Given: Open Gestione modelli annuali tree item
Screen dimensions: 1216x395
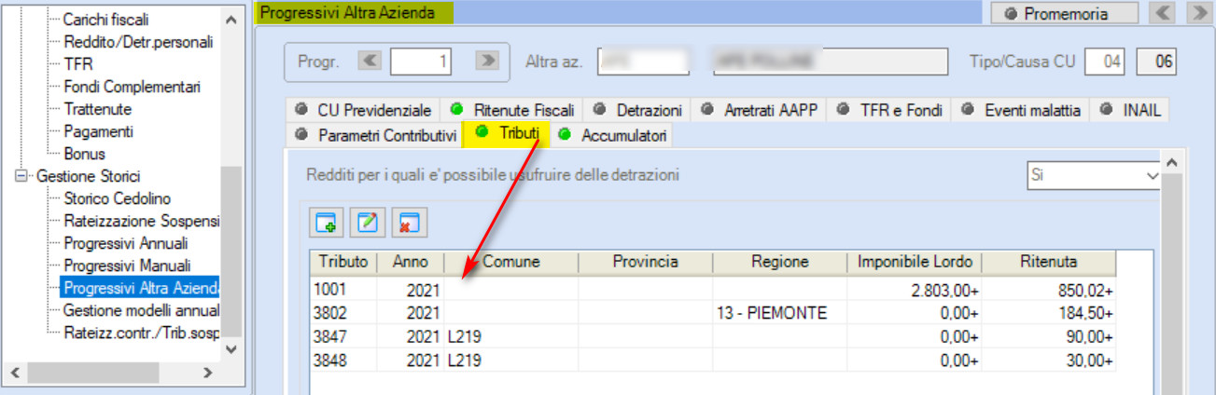Looking at the screenshot, I should (x=141, y=310).
